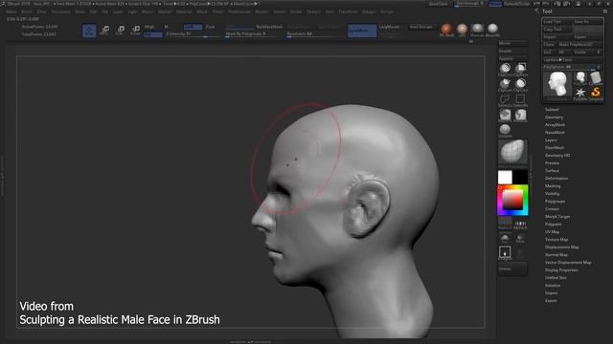
Task: Toggle the DynaMesh button
Action: 362,31
